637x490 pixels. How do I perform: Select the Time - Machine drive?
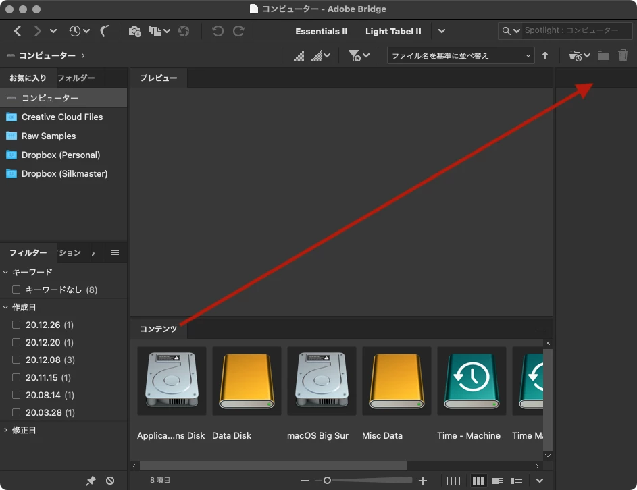click(472, 381)
